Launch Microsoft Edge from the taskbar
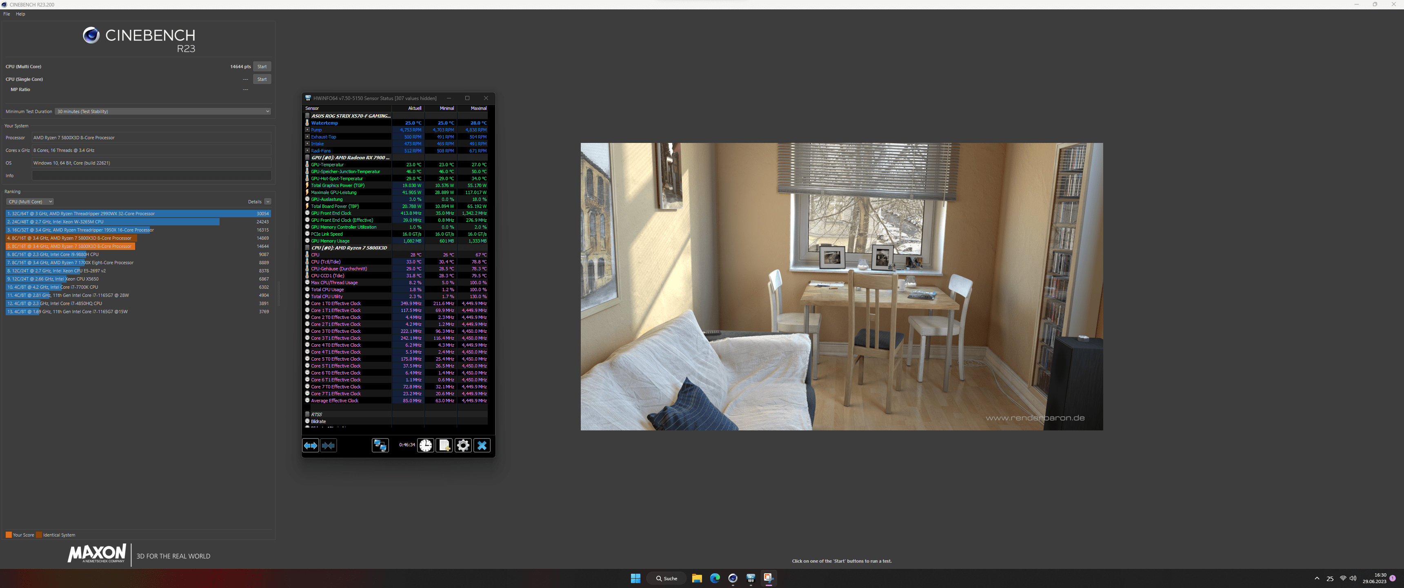Viewport: 1404px width, 588px height. coord(715,578)
